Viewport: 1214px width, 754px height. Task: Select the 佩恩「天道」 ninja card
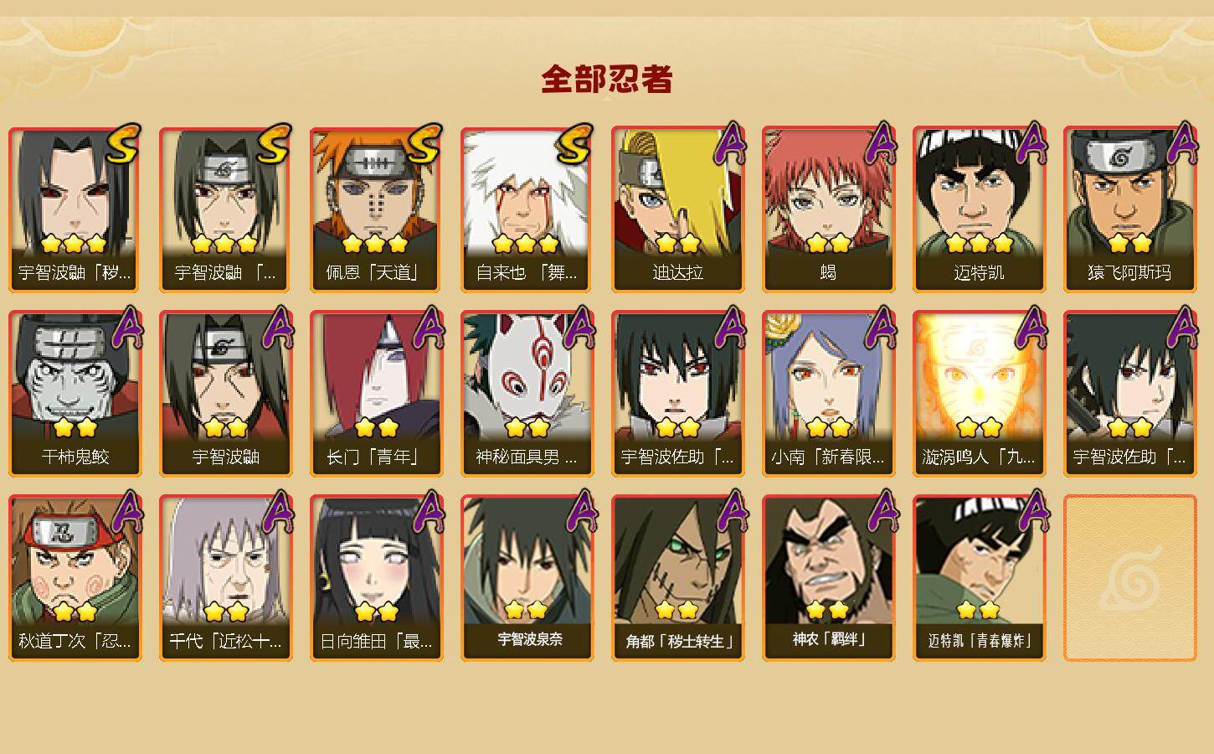click(x=376, y=209)
